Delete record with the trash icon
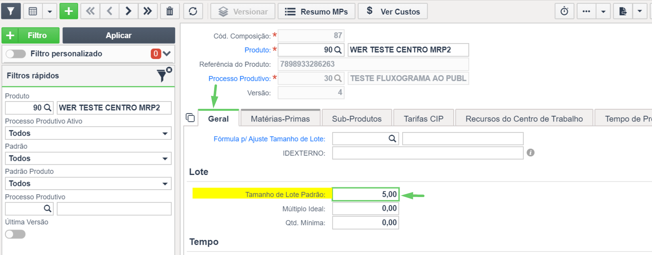Viewport: 652px width, 255px height. point(170,11)
